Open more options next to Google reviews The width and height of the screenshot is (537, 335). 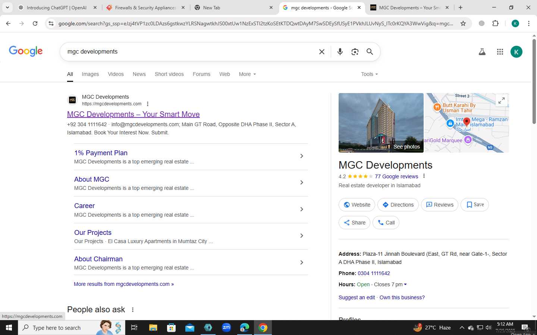pos(424,176)
